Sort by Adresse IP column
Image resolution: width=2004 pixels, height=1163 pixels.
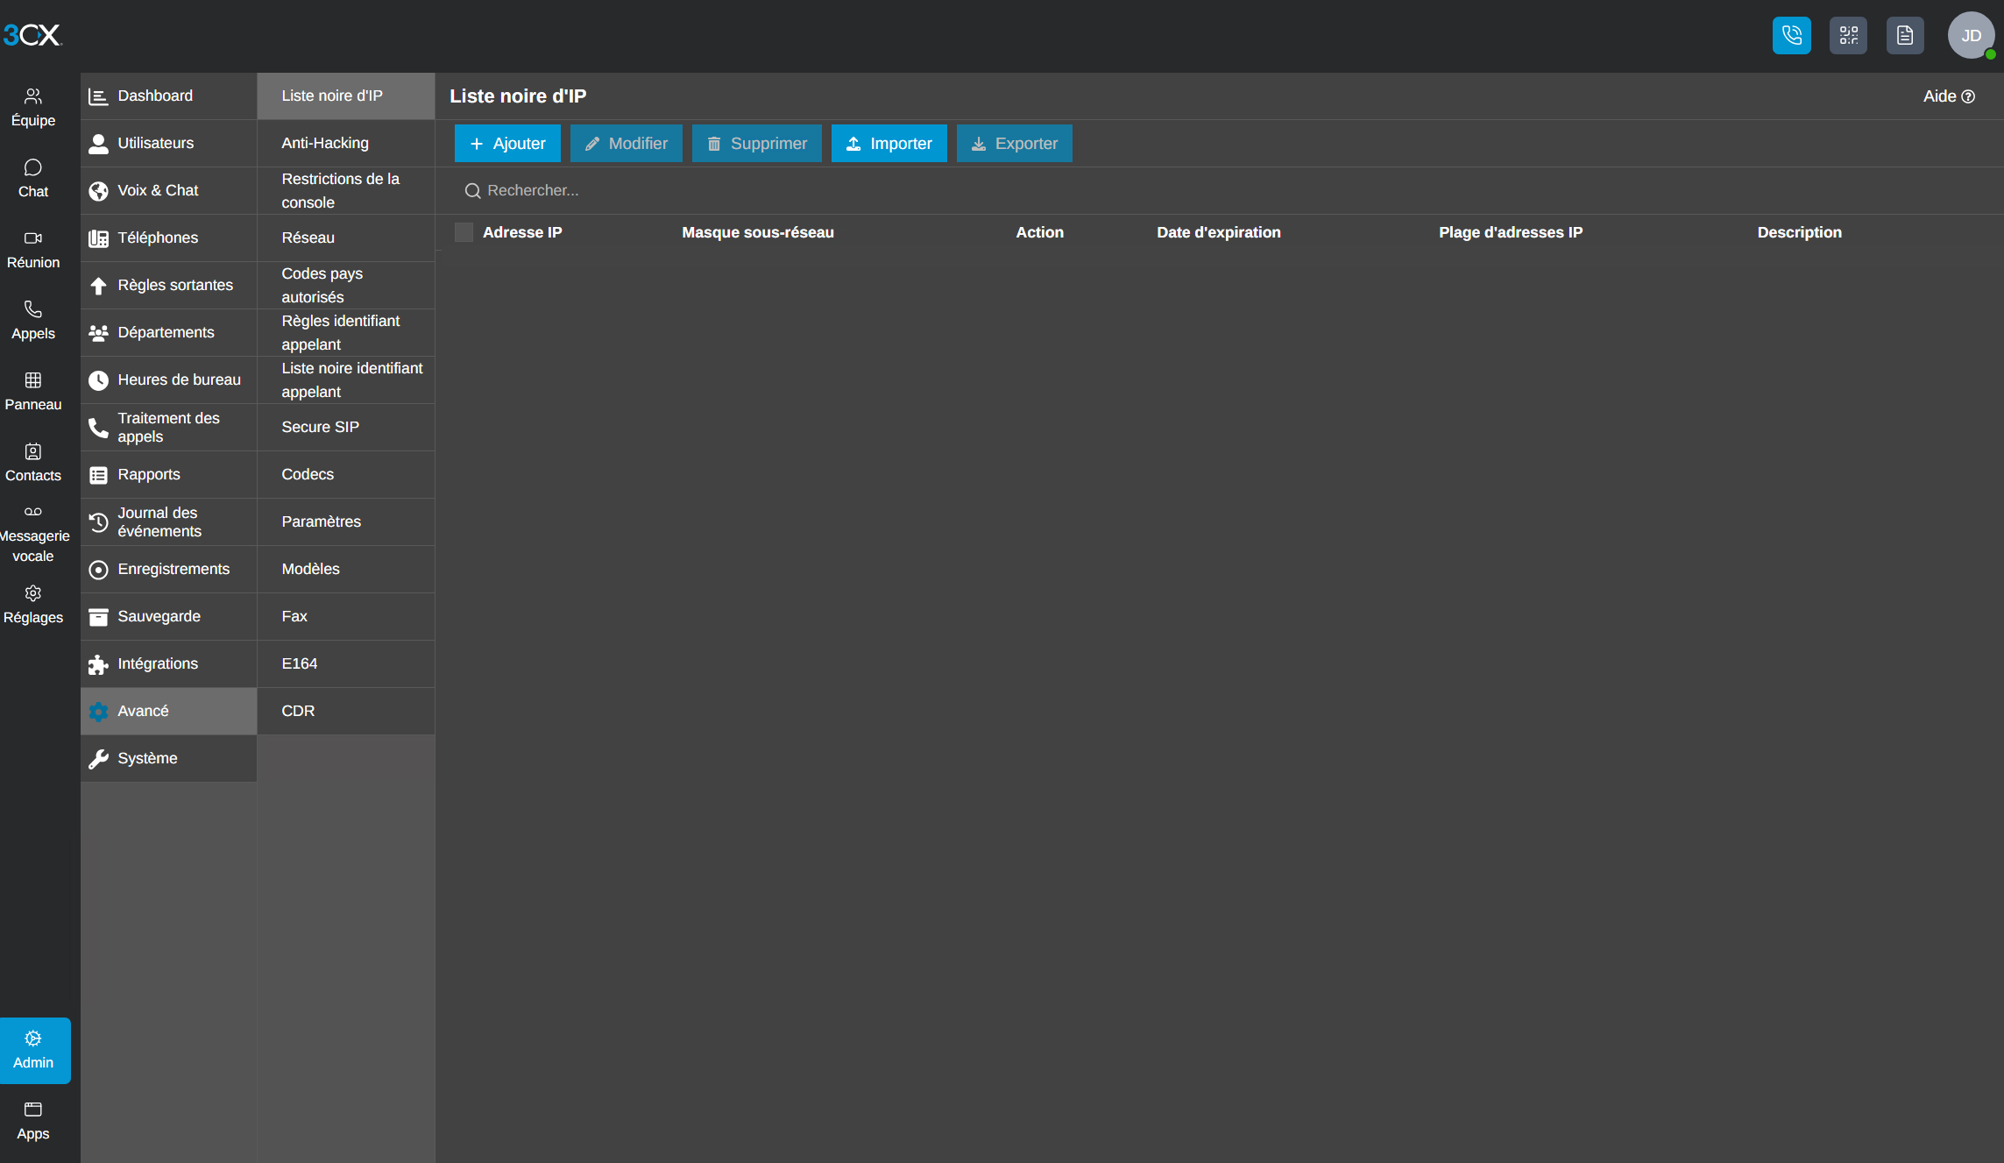[x=522, y=232]
